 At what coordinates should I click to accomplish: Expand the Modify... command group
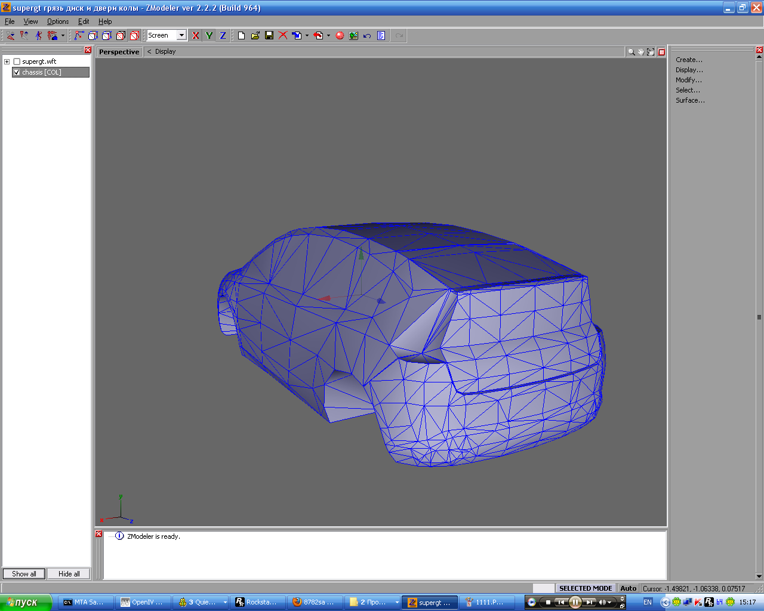(689, 80)
